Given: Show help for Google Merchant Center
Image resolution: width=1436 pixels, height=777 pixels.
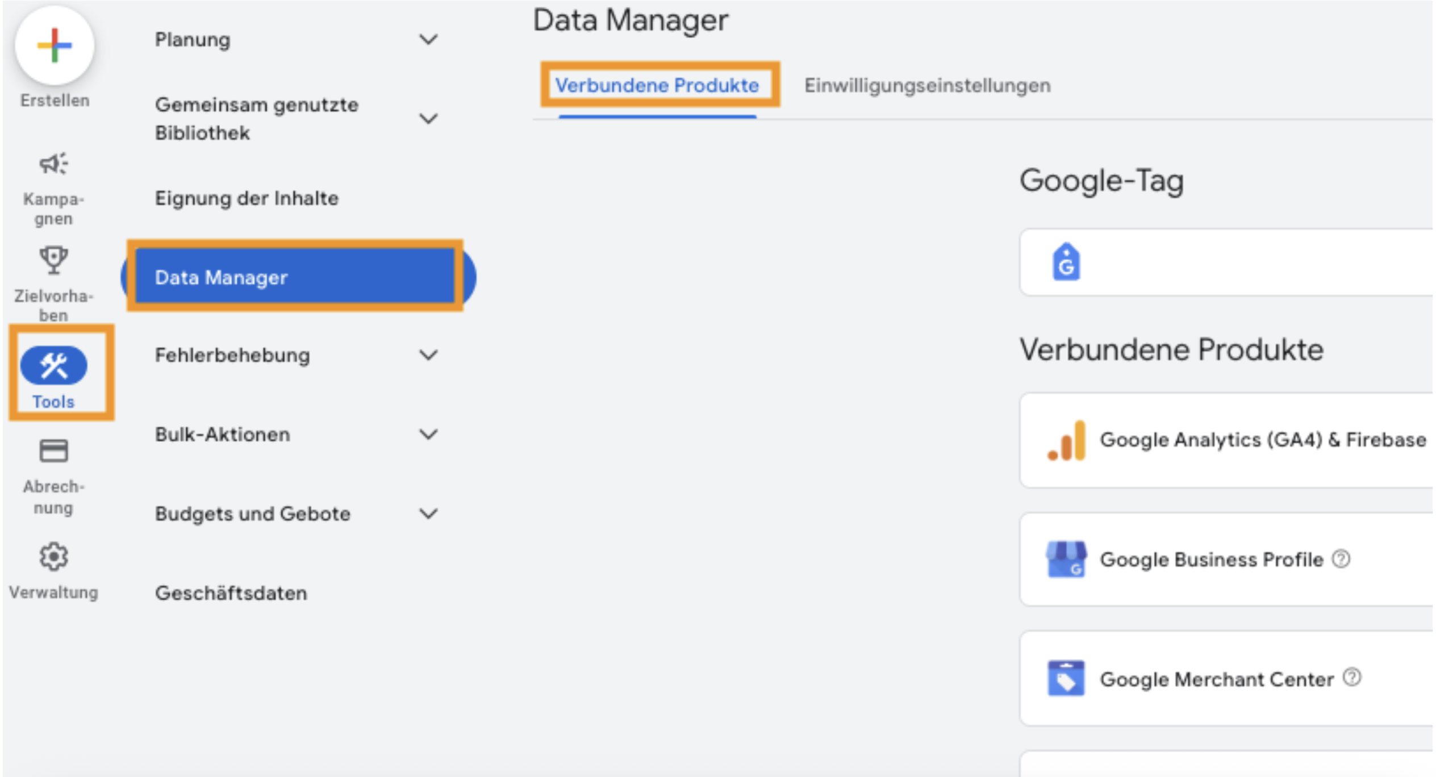Looking at the screenshot, I should pyautogui.click(x=1352, y=678).
